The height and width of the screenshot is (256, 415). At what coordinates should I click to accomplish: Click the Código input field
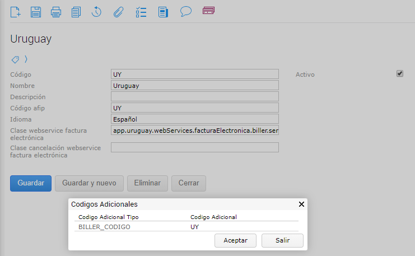pyautogui.click(x=195, y=74)
